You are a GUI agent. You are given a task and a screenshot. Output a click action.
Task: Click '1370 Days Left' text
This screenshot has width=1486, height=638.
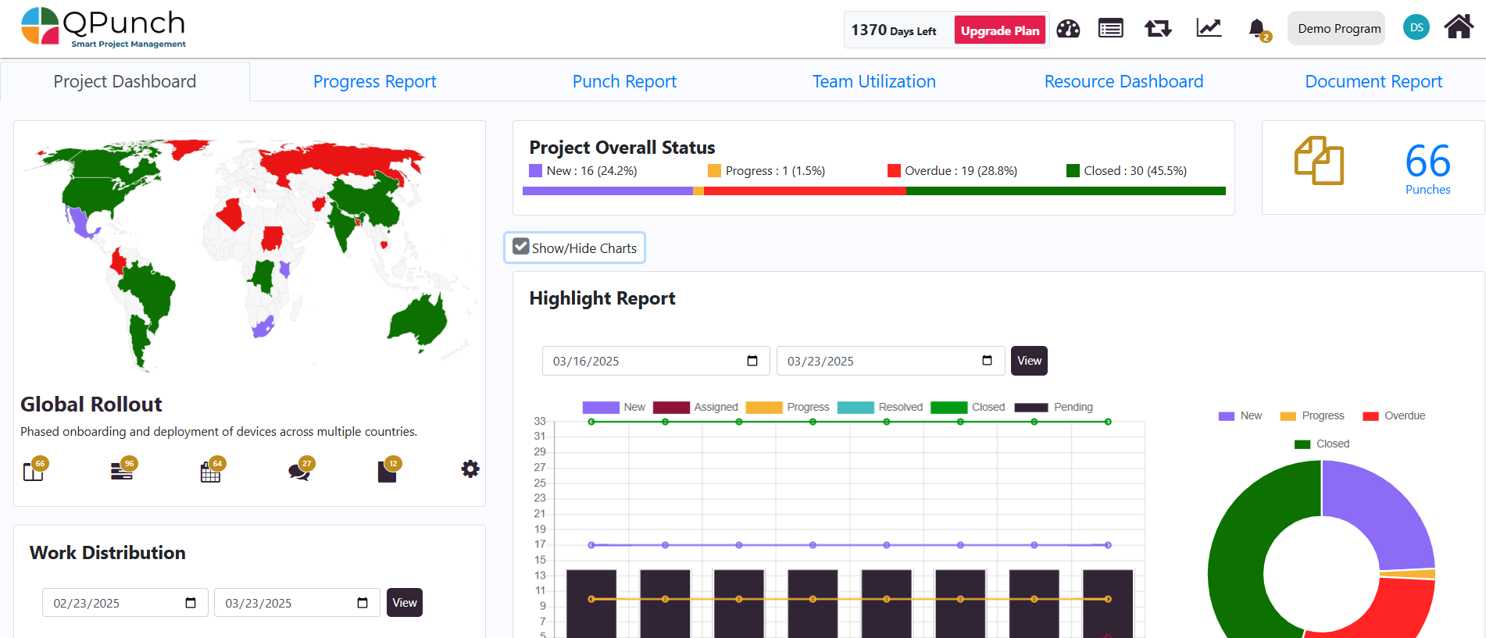tap(894, 30)
